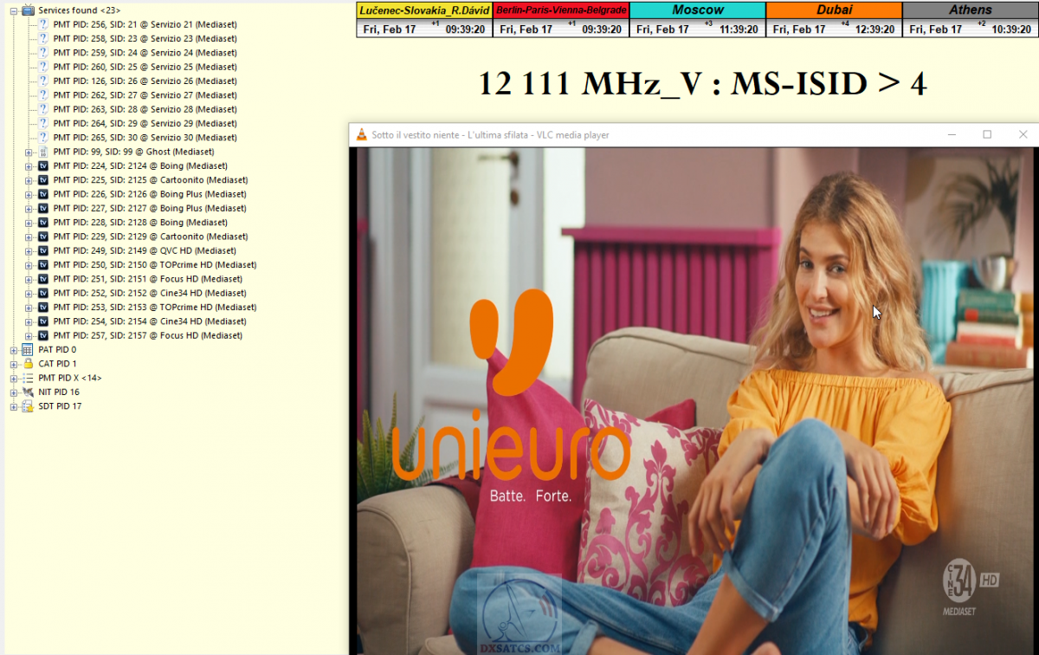The height and width of the screenshot is (655, 1039).
Task: Expand the PMT PID X node
Action: point(13,378)
